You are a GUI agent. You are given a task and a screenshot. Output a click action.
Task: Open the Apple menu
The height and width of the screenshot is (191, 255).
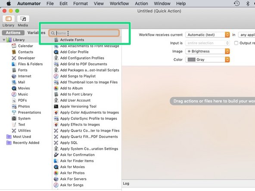coord(9,3)
